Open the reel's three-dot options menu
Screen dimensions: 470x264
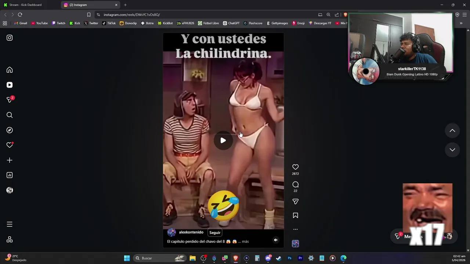295,230
